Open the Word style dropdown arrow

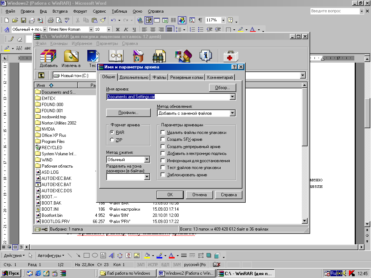[x=45, y=29]
